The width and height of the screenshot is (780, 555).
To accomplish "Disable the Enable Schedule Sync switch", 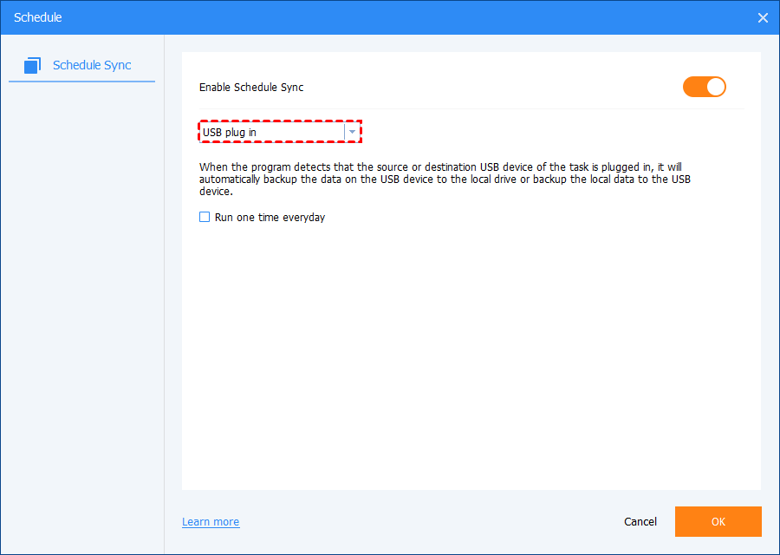I will (704, 87).
